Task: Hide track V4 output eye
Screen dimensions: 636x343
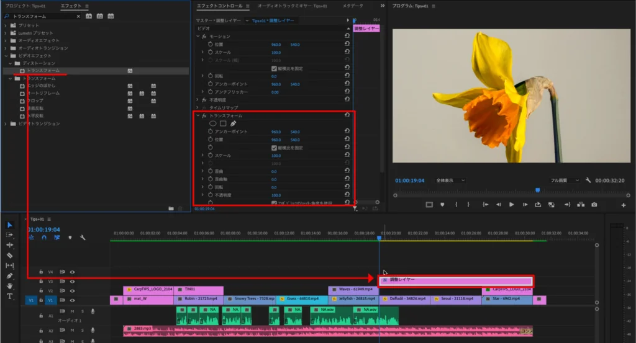Action: click(x=72, y=272)
